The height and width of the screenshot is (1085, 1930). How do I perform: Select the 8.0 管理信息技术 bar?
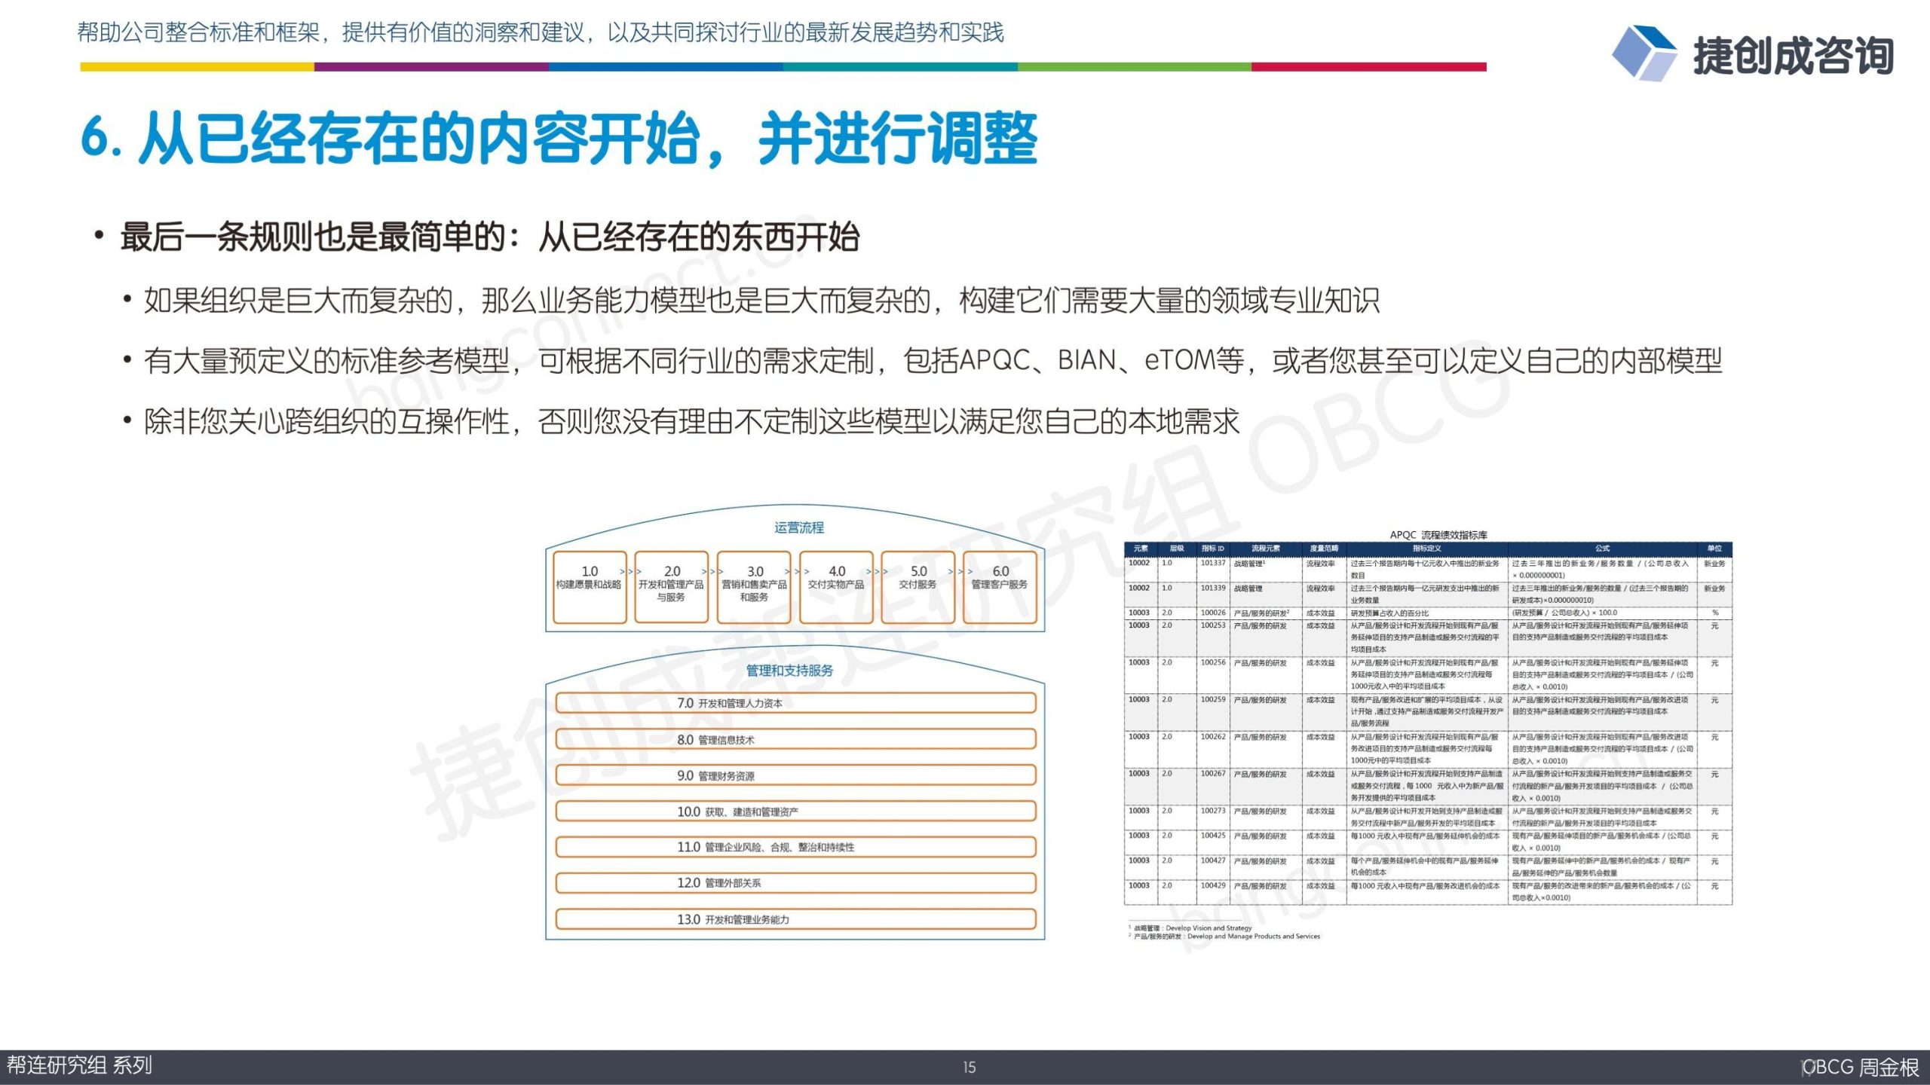coord(795,739)
